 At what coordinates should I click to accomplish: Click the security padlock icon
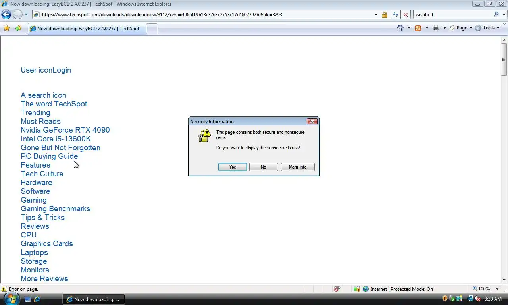385,15
